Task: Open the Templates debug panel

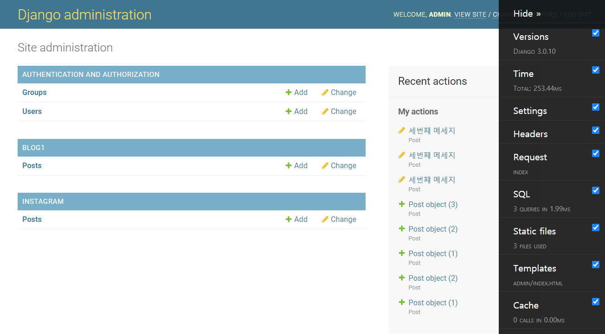Action: [x=534, y=269]
